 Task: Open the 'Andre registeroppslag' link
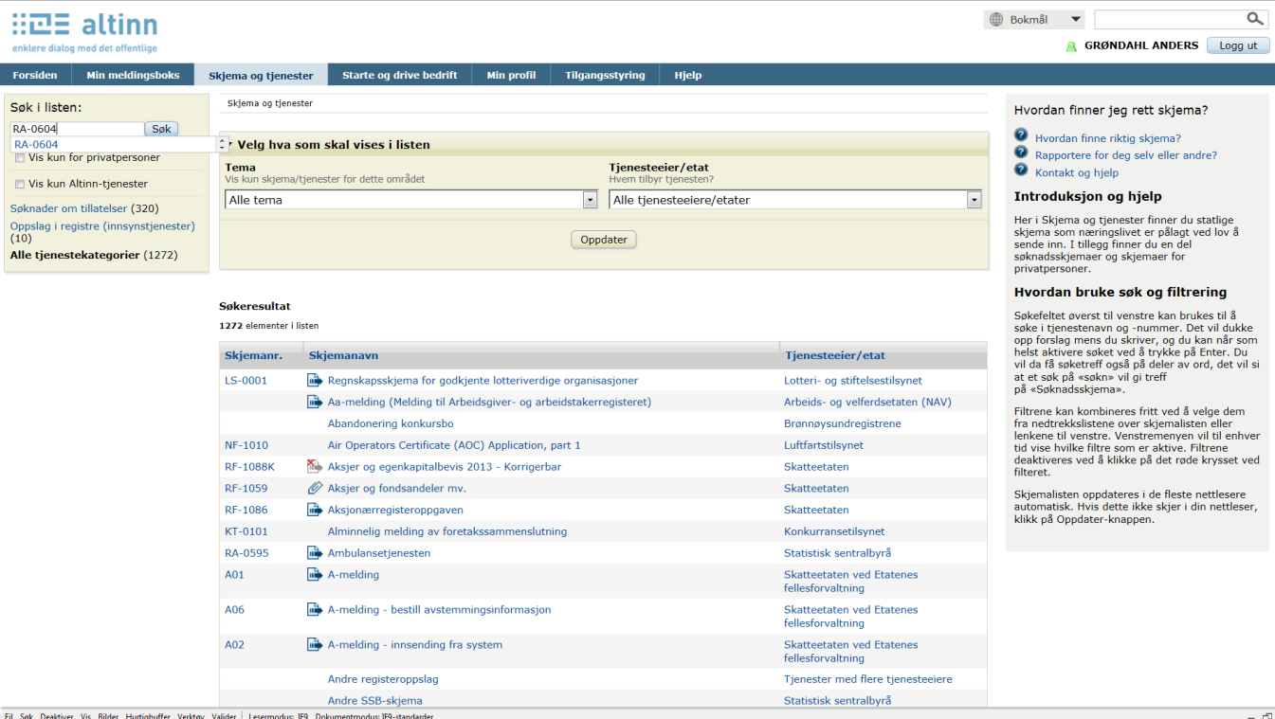coord(383,679)
